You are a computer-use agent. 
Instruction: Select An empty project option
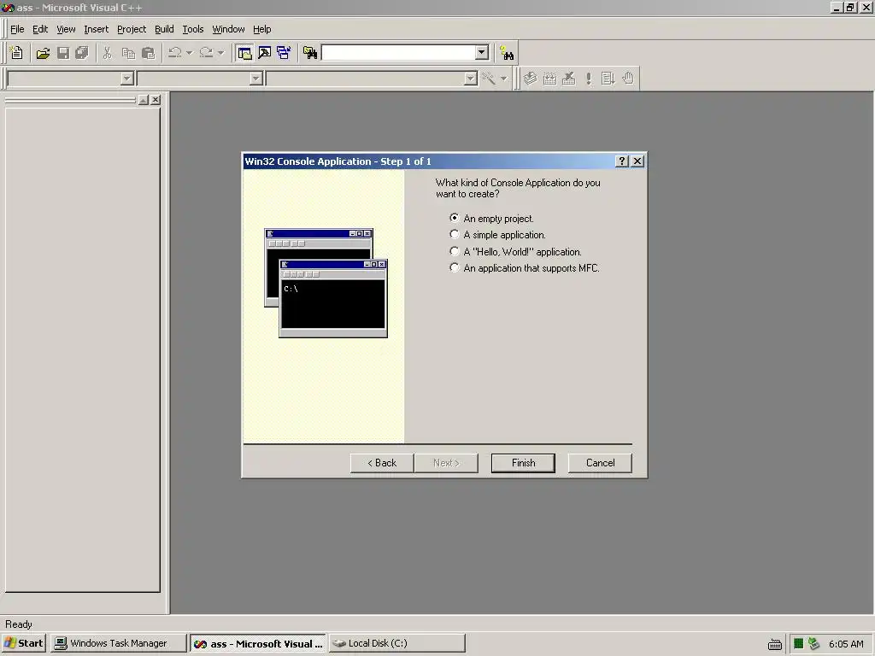point(492,218)
